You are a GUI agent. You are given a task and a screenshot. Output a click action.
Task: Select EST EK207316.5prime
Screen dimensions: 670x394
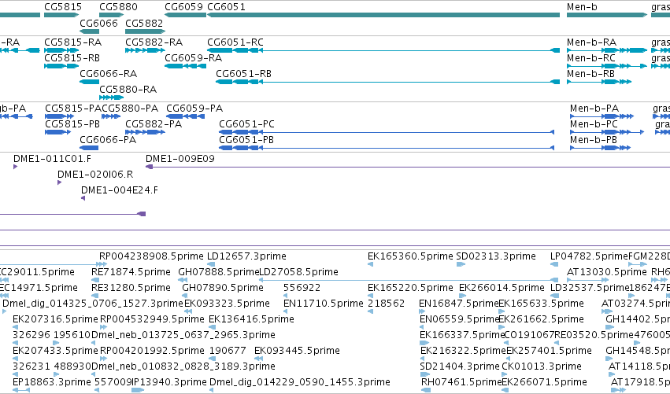tap(56, 319)
